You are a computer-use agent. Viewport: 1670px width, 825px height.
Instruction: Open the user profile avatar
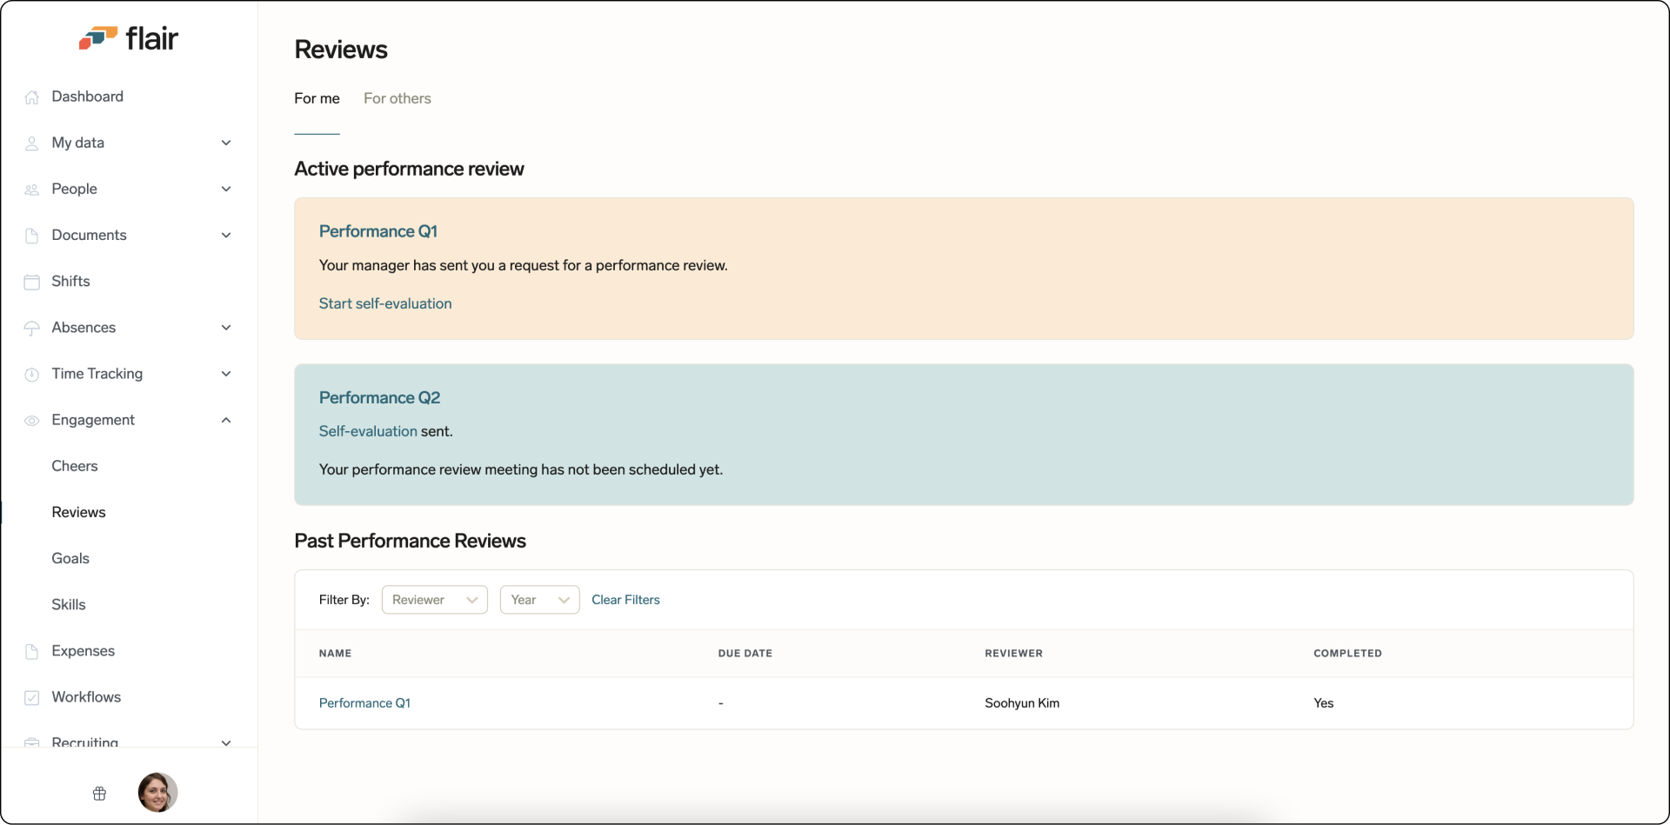point(157,793)
